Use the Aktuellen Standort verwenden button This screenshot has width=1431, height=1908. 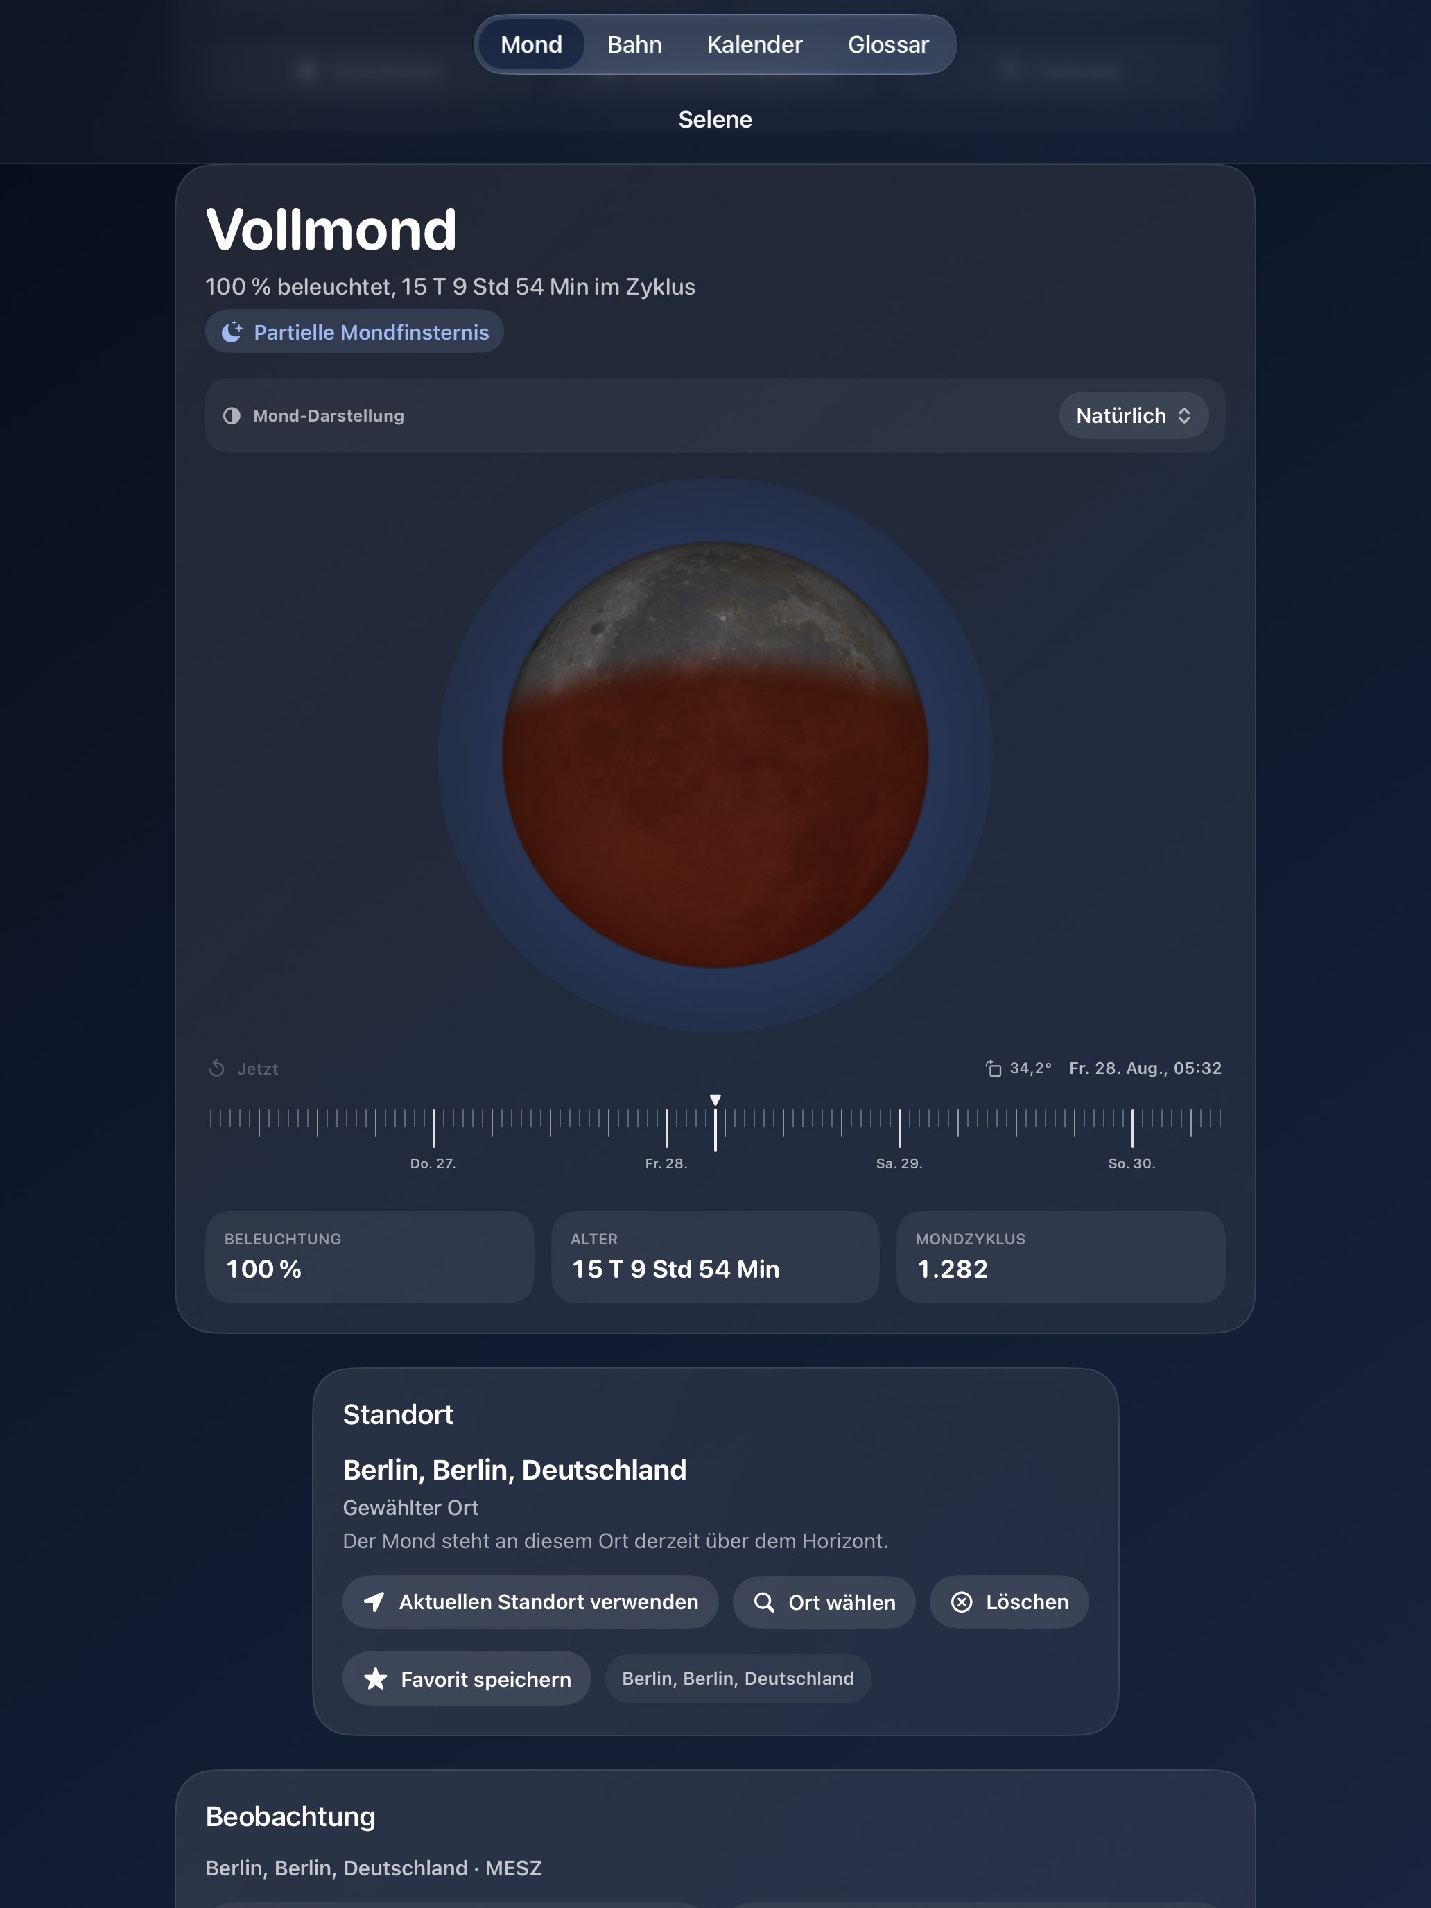530,1602
